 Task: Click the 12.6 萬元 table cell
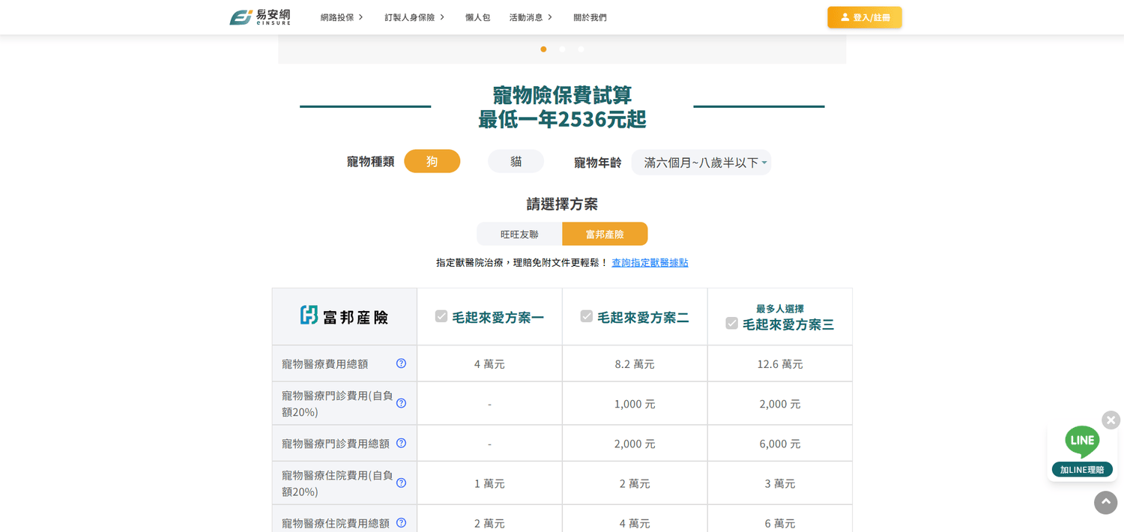780,363
